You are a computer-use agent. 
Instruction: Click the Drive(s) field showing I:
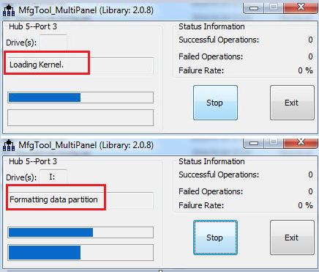pos(53,177)
